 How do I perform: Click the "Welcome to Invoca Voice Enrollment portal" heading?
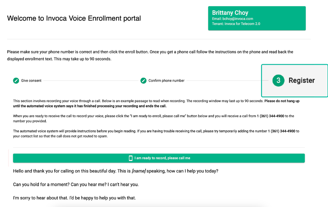point(74,18)
